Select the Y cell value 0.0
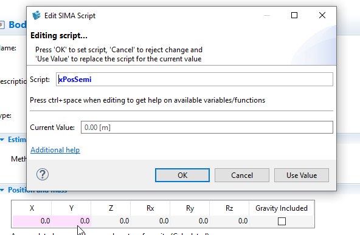 (x=72, y=221)
